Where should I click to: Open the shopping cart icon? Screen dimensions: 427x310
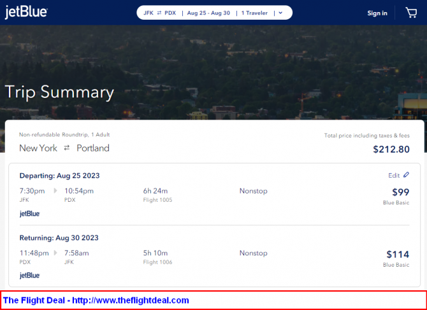(x=411, y=13)
